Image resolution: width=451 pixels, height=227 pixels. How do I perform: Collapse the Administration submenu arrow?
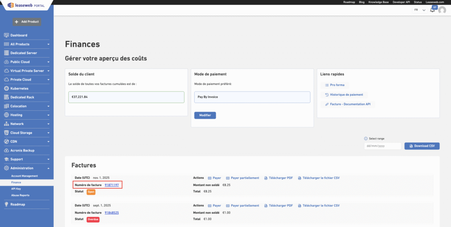click(x=48, y=168)
